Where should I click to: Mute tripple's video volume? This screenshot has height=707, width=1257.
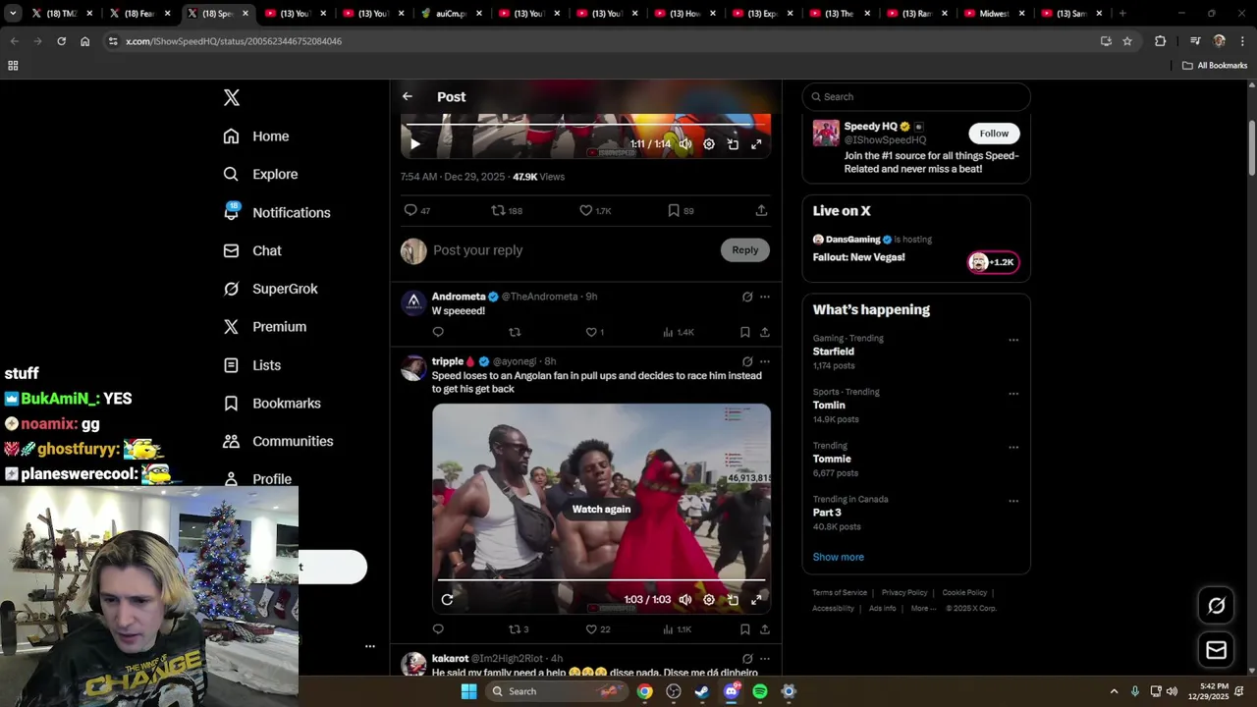click(x=685, y=599)
